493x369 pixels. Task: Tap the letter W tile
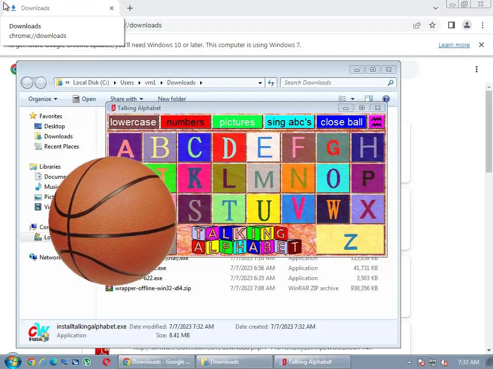click(x=333, y=209)
